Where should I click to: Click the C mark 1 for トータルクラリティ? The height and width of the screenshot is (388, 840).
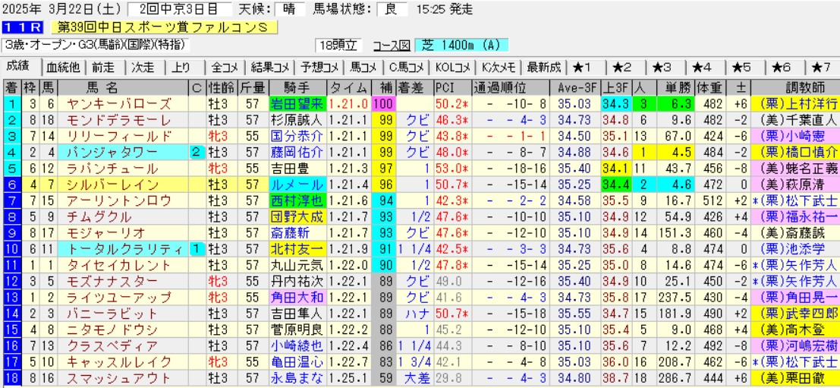[196, 248]
